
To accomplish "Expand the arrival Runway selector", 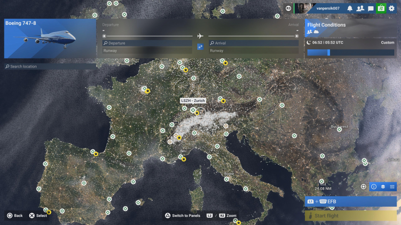I will (254, 50).
